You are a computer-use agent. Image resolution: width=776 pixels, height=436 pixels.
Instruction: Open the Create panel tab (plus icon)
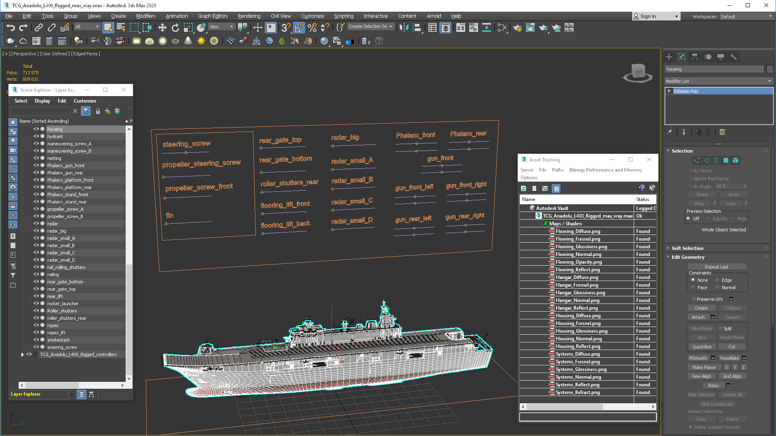[669, 57]
